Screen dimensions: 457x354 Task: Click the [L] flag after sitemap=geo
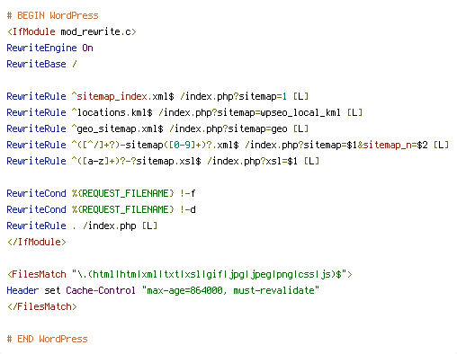click(x=300, y=128)
